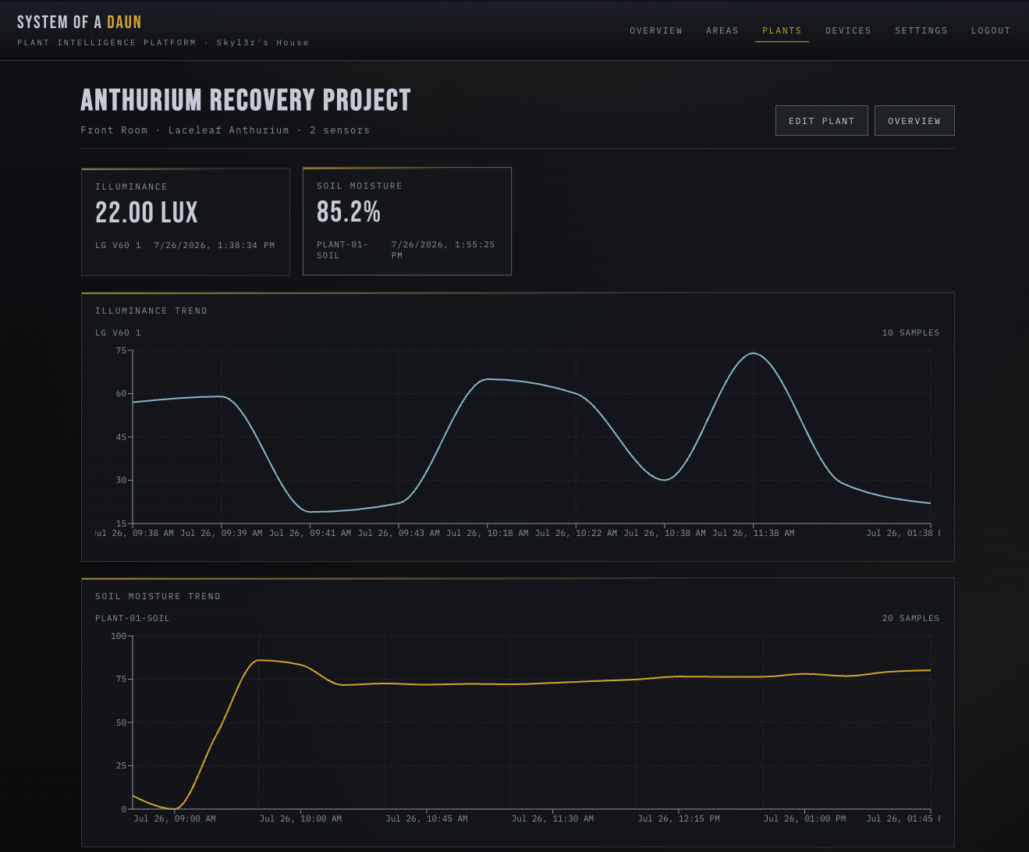Click the Edit Plant button
1029x852 pixels.
pyautogui.click(x=821, y=121)
